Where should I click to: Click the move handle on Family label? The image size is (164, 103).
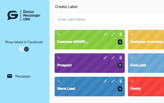click(132, 81)
